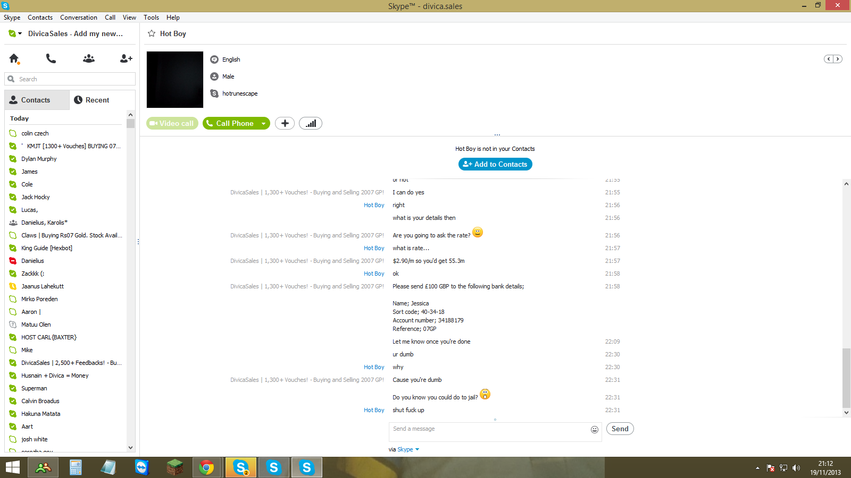This screenshot has width=851, height=478.
Task: Click the previous profile panel arrow
Action: [829, 59]
